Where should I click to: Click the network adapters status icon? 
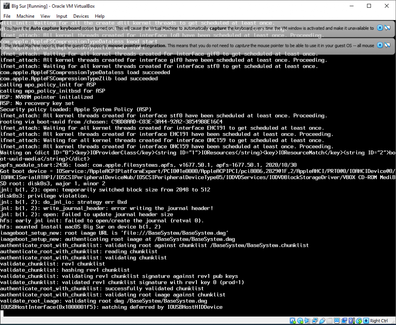[315, 320]
